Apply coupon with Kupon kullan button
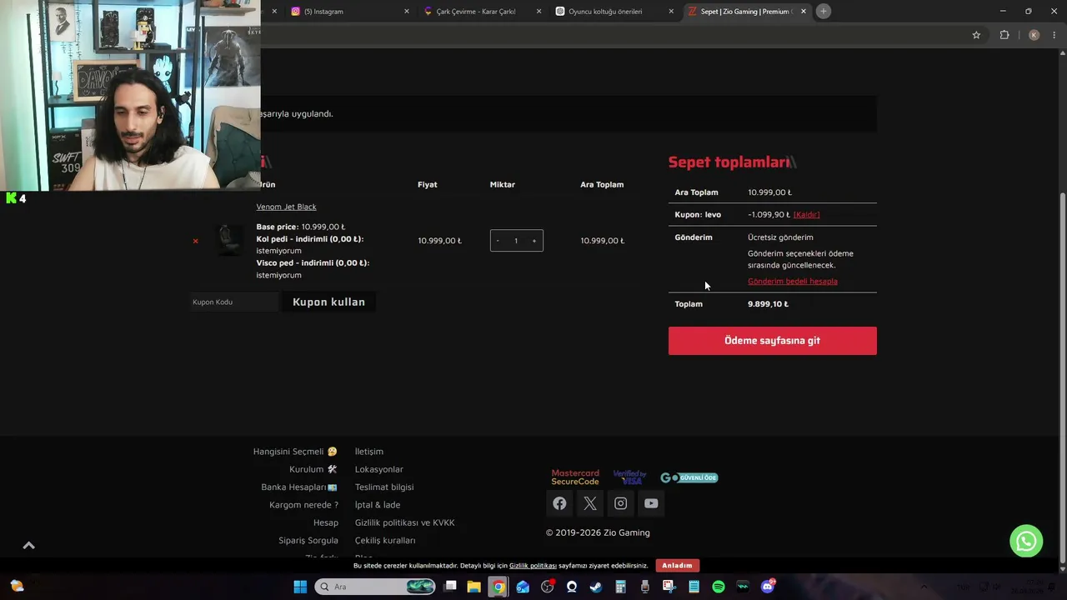1067x600 pixels. pyautogui.click(x=328, y=302)
